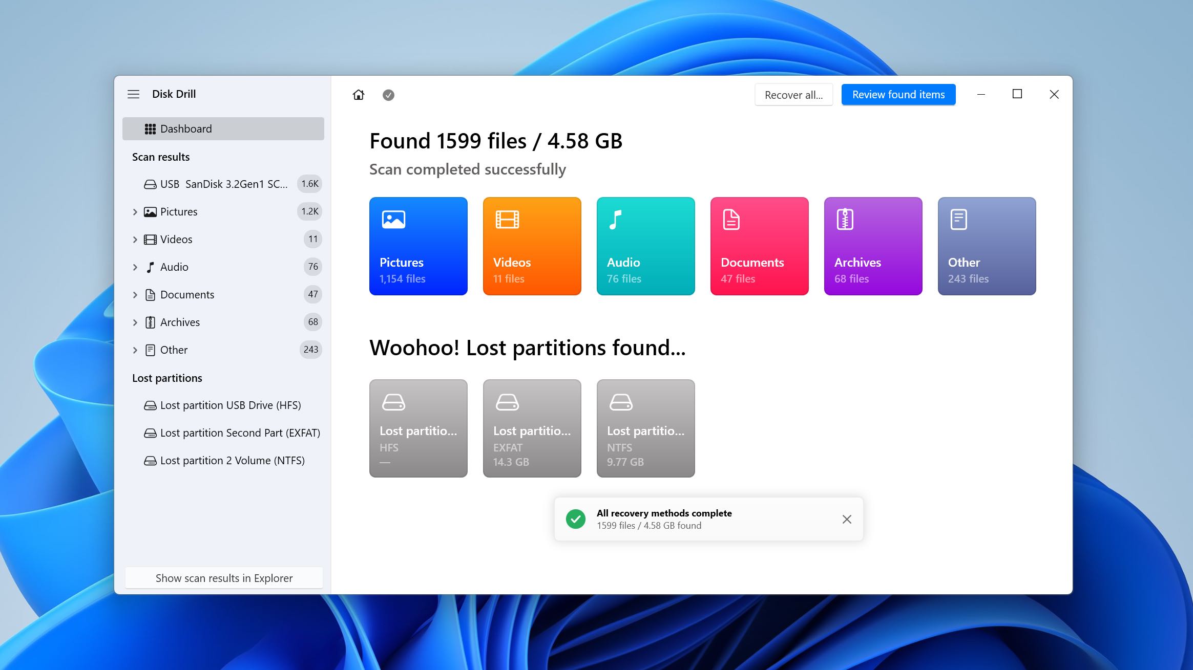The image size is (1193, 670).
Task: Open the Documents category tile
Action: tap(759, 246)
